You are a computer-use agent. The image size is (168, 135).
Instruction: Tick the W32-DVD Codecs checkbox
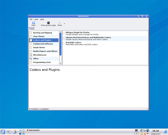(x=64, y=44)
